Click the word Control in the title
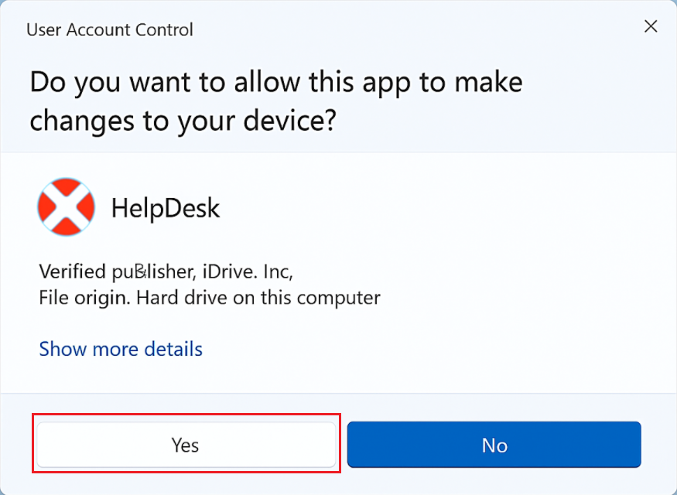The width and height of the screenshot is (677, 495). 163,30
